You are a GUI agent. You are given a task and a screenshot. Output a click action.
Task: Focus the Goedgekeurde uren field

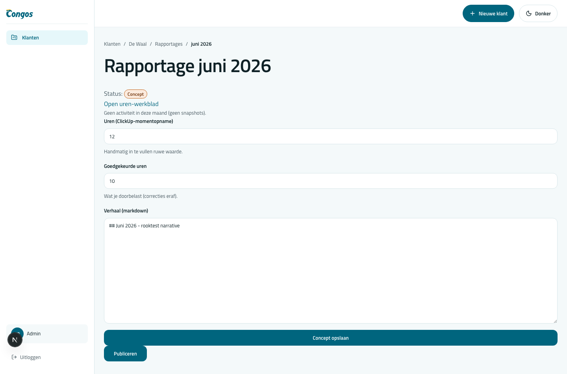coord(331,181)
